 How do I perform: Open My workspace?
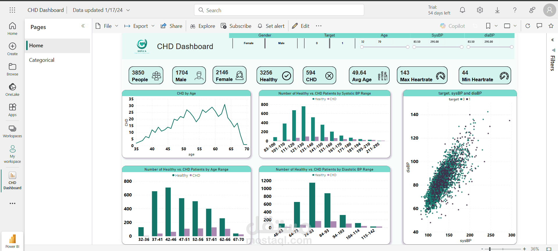click(x=12, y=154)
